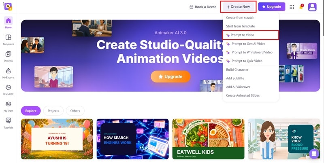Click the Create New button
This screenshot has height=163, width=324.
[x=238, y=6]
